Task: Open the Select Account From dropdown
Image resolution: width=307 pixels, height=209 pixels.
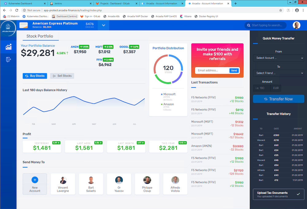Action: [278, 58]
